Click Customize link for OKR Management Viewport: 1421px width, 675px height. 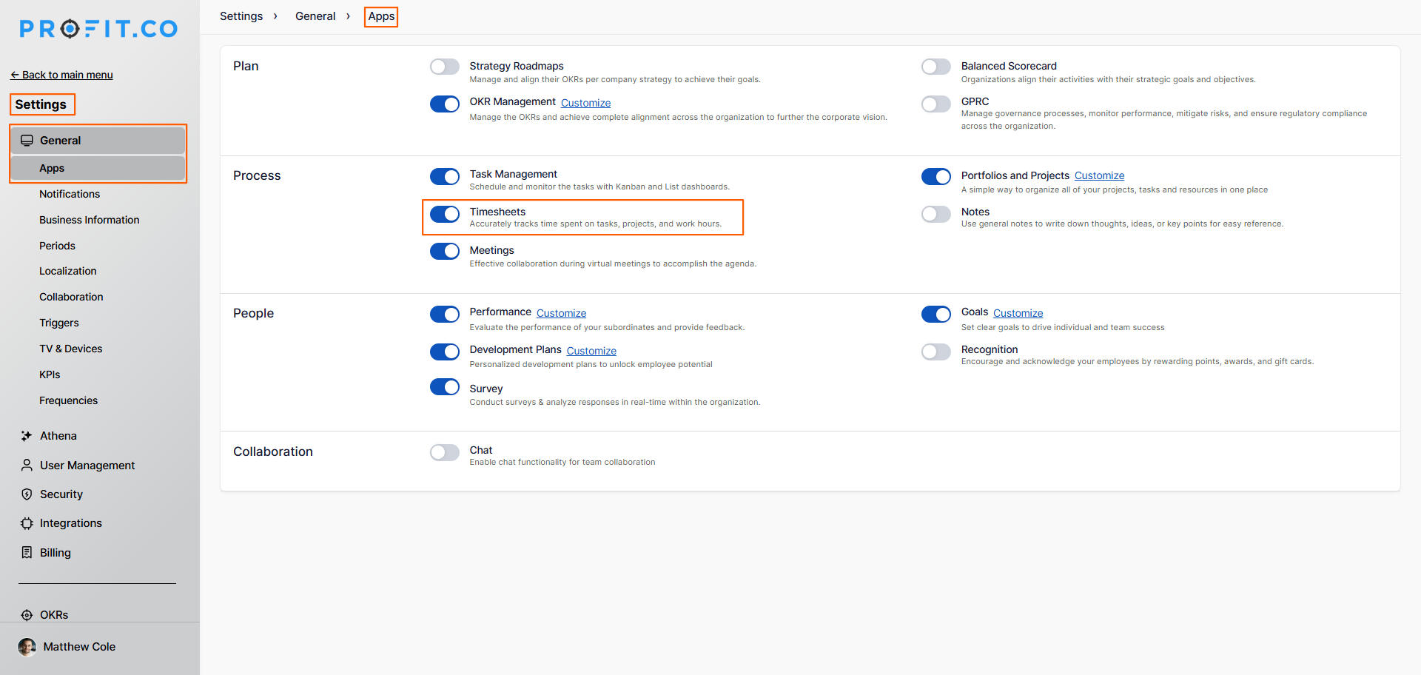tap(585, 103)
